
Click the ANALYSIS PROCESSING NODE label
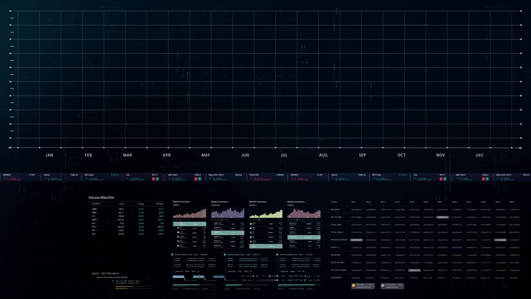(112, 277)
